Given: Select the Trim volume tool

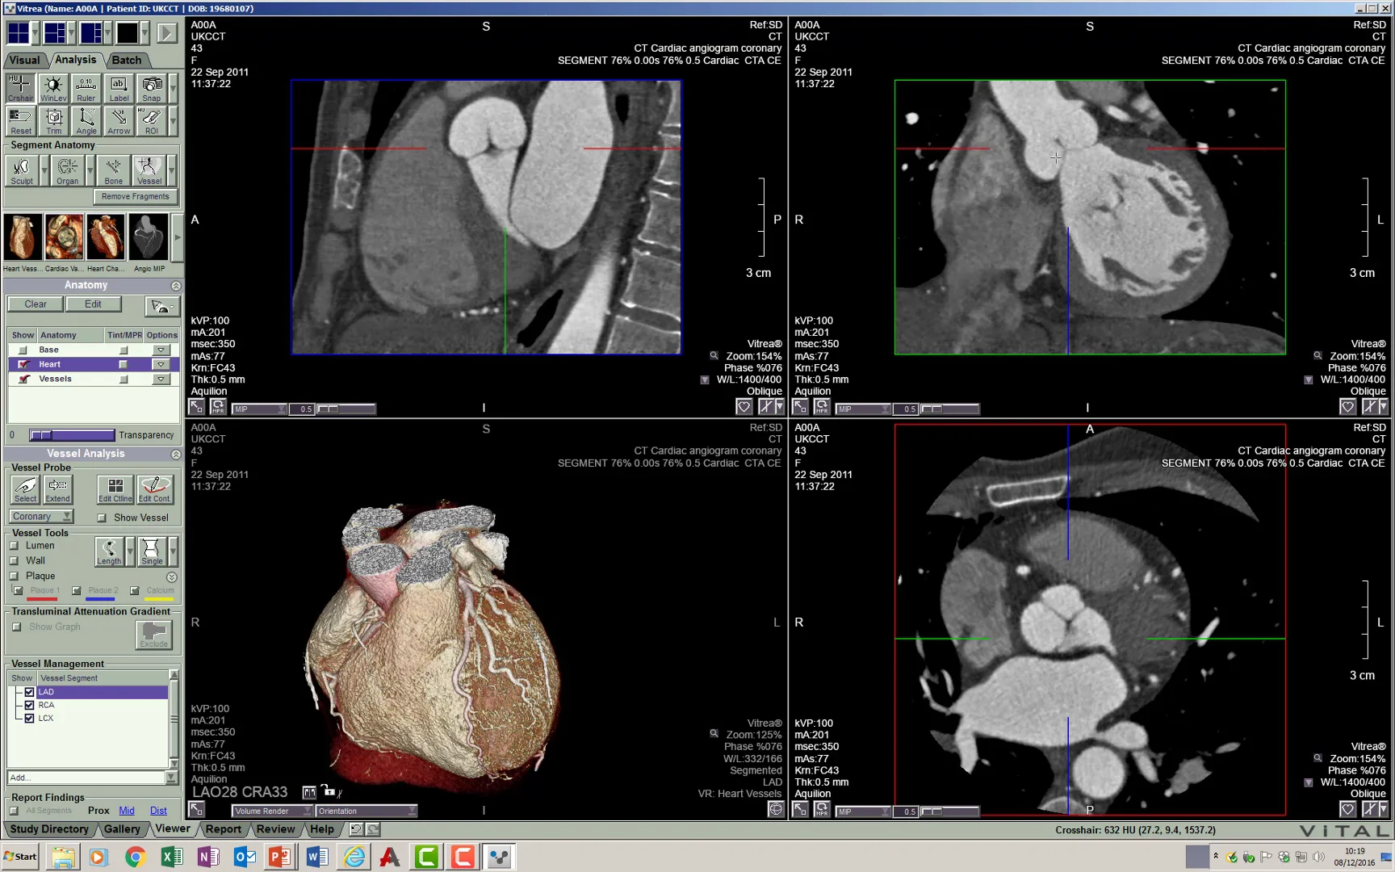Looking at the screenshot, I should coord(53,121).
